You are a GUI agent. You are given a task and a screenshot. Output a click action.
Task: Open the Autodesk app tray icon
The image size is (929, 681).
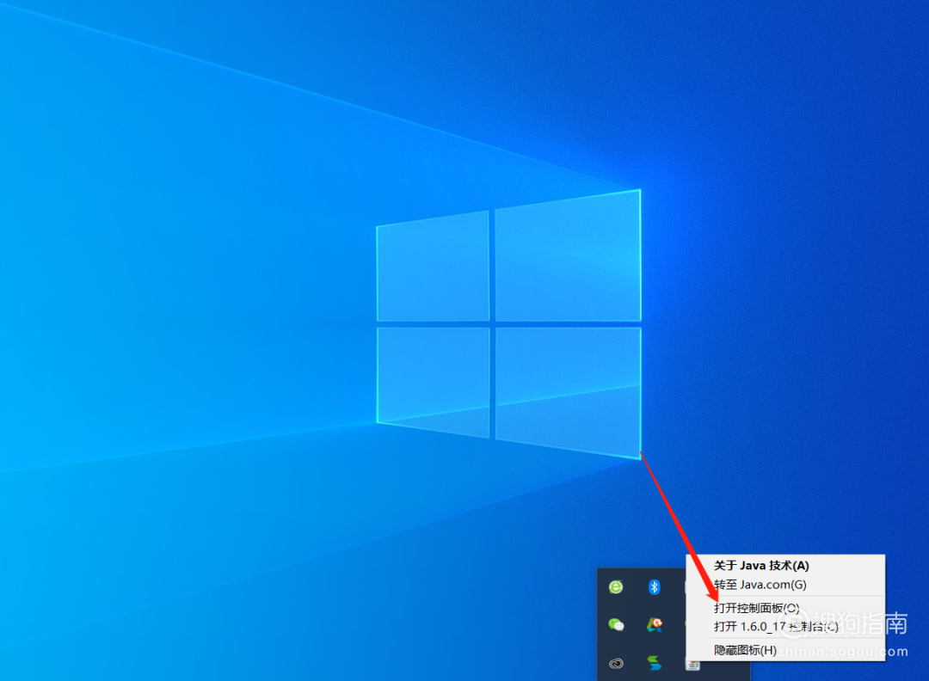pos(654,625)
